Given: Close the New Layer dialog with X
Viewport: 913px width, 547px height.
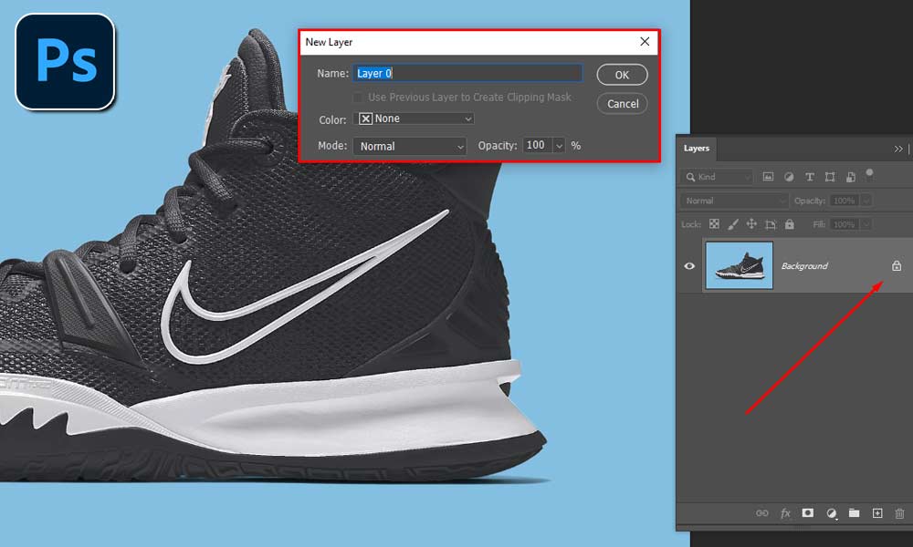Looking at the screenshot, I should point(645,42).
